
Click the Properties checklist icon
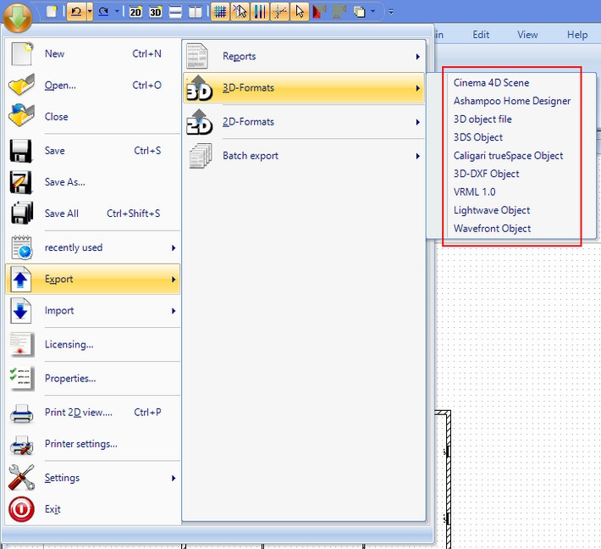(22, 378)
